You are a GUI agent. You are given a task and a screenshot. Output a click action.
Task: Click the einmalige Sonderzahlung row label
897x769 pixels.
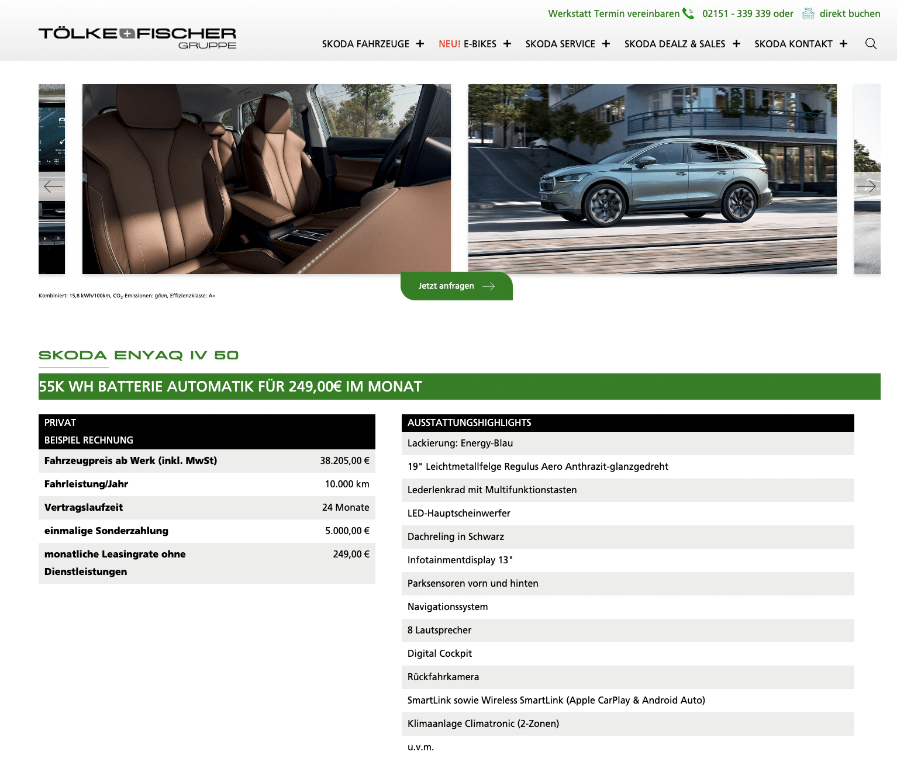[106, 531]
